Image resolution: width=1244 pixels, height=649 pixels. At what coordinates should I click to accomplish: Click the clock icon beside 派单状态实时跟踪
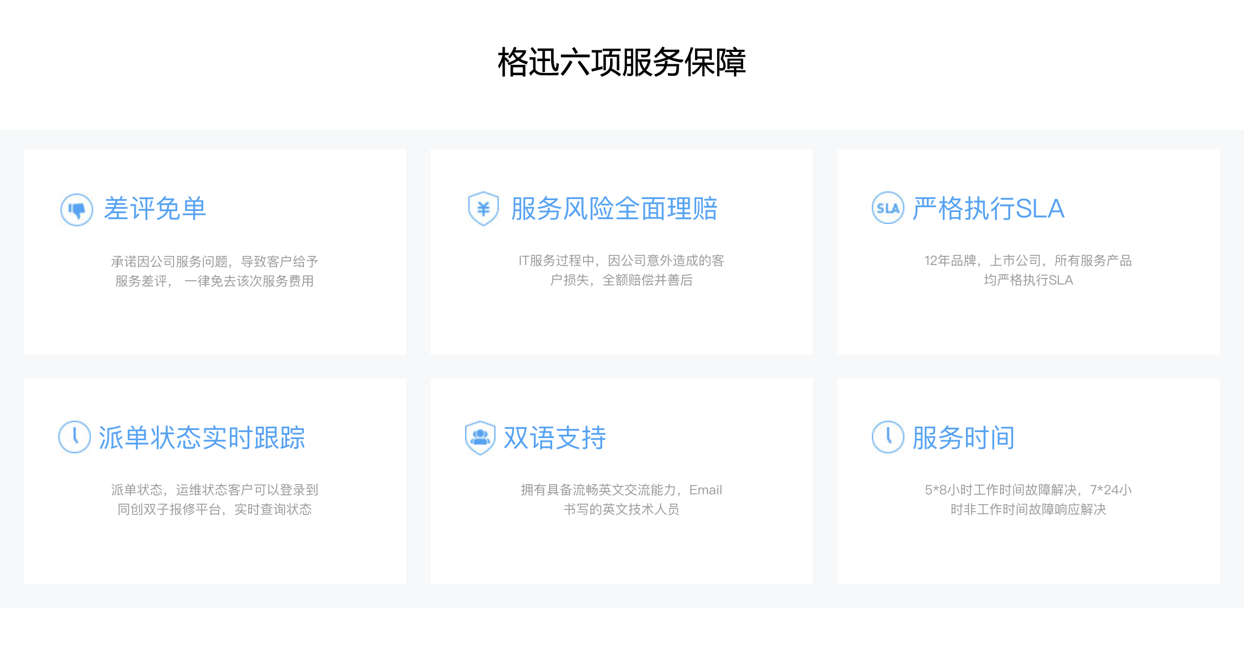75,436
